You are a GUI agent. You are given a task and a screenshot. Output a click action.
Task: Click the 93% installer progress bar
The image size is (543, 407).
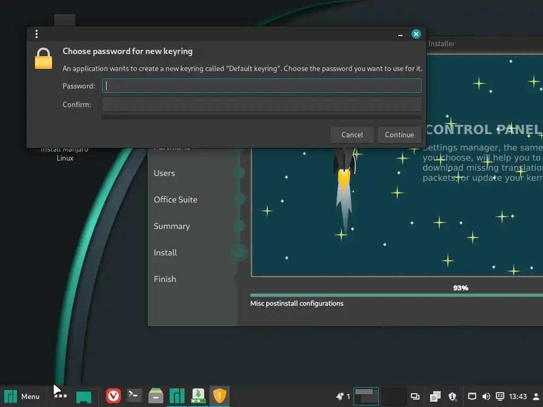397,295
